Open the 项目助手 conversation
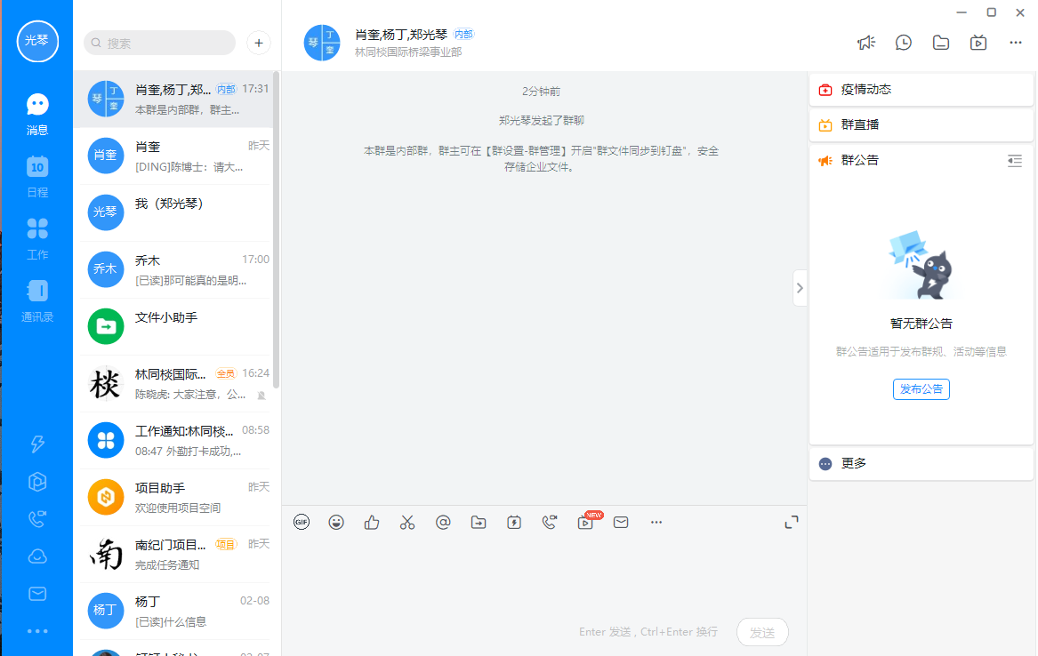 175,497
